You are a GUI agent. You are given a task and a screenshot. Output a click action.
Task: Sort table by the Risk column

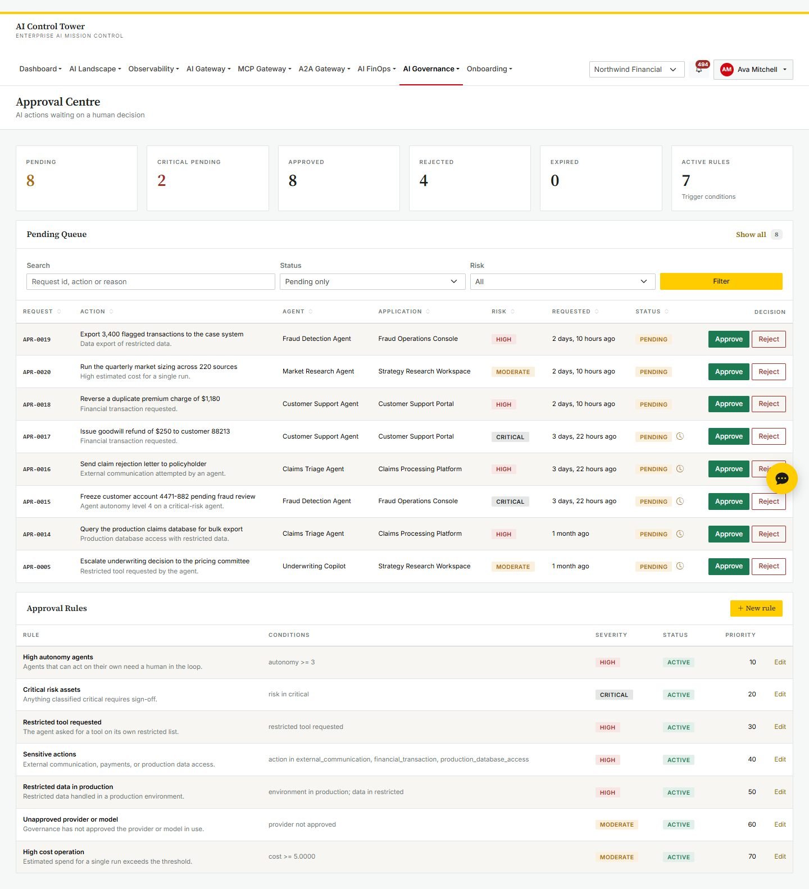tap(503, 312)
